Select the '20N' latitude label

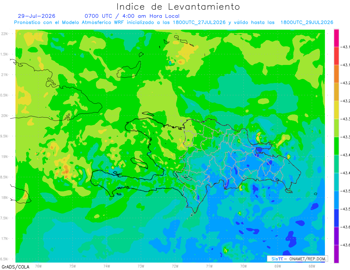pyautogui.click(x=5, y=116)
